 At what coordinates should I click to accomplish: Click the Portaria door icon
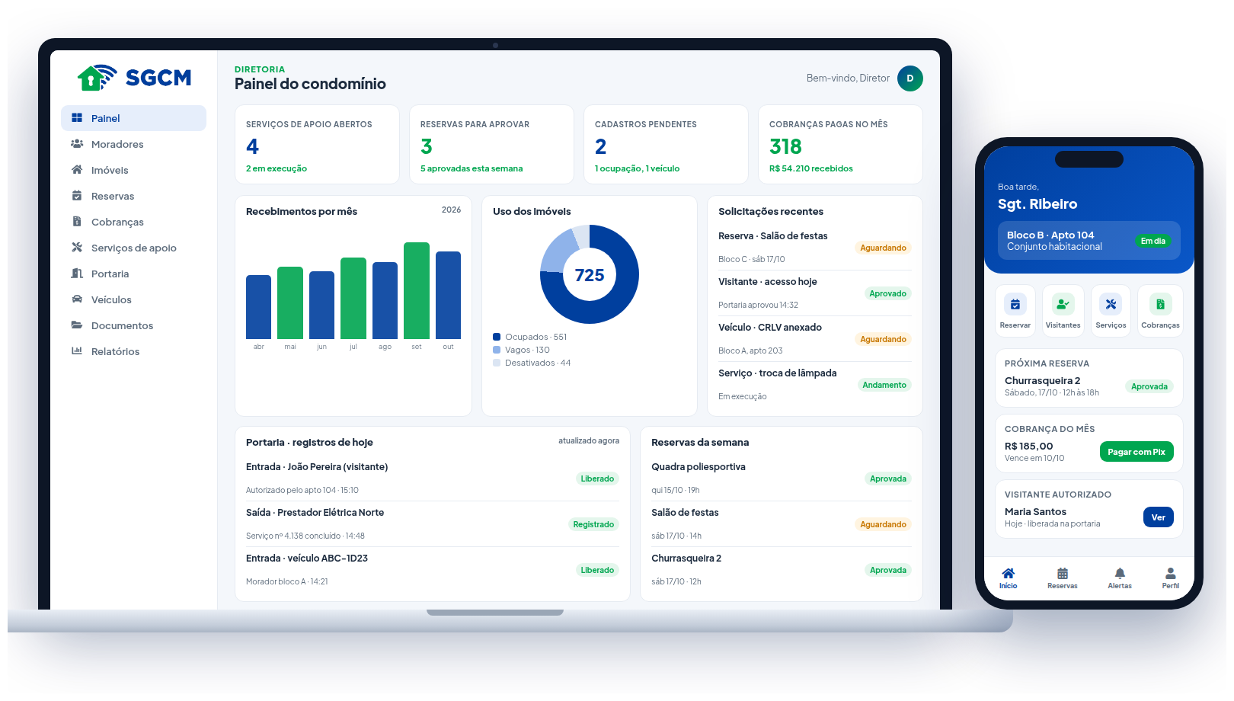(77, 274)
